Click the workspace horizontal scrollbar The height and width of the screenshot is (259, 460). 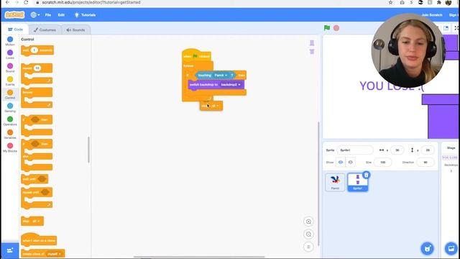click(199, 257)
